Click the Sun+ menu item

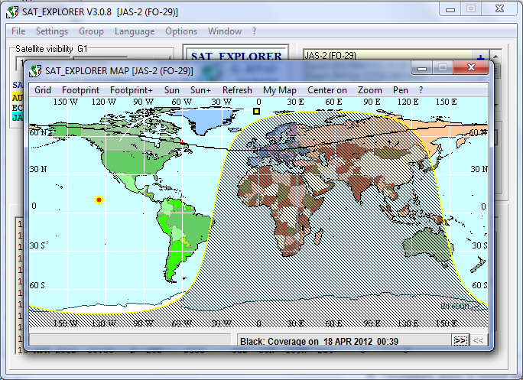coord(200,90)
